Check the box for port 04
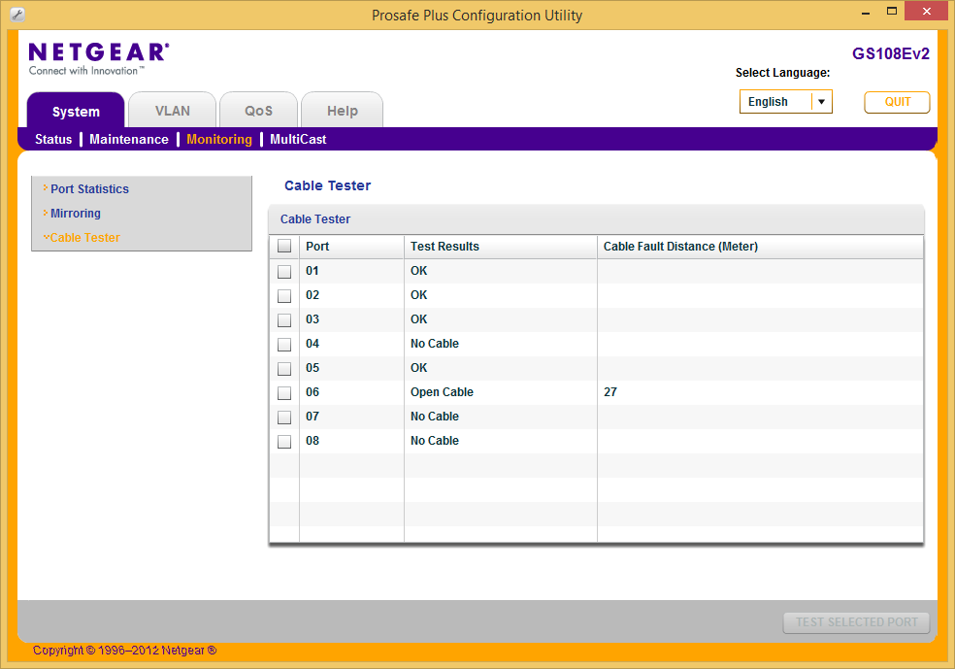Screen dimensions: 955x669 tap(284, 345)
